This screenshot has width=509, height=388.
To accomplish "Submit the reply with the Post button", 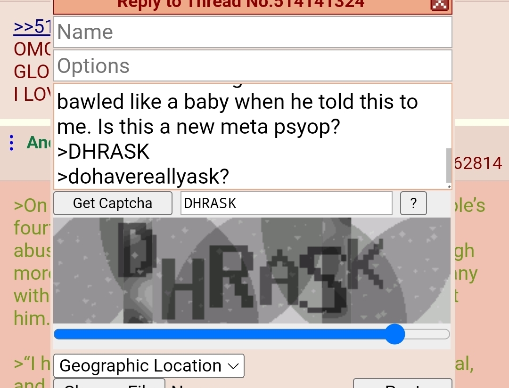I will tap(402, 383).
